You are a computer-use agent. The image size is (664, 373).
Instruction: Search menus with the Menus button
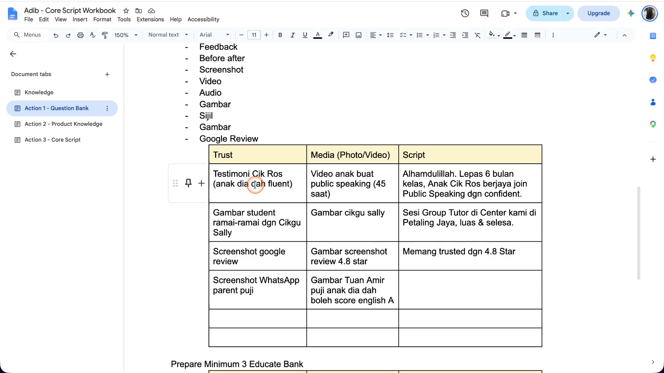(28, 35)
